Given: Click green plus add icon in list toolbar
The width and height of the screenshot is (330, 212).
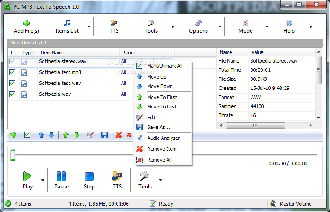Looking at the screenshot, I should [13, 135].
